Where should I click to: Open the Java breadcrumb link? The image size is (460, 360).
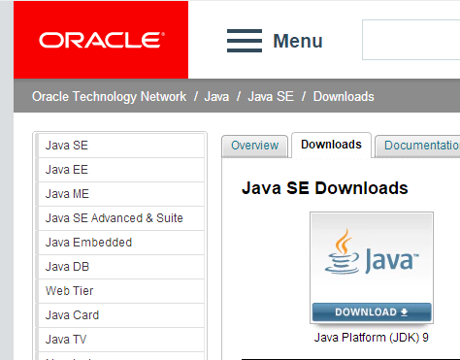pos(216,97)
